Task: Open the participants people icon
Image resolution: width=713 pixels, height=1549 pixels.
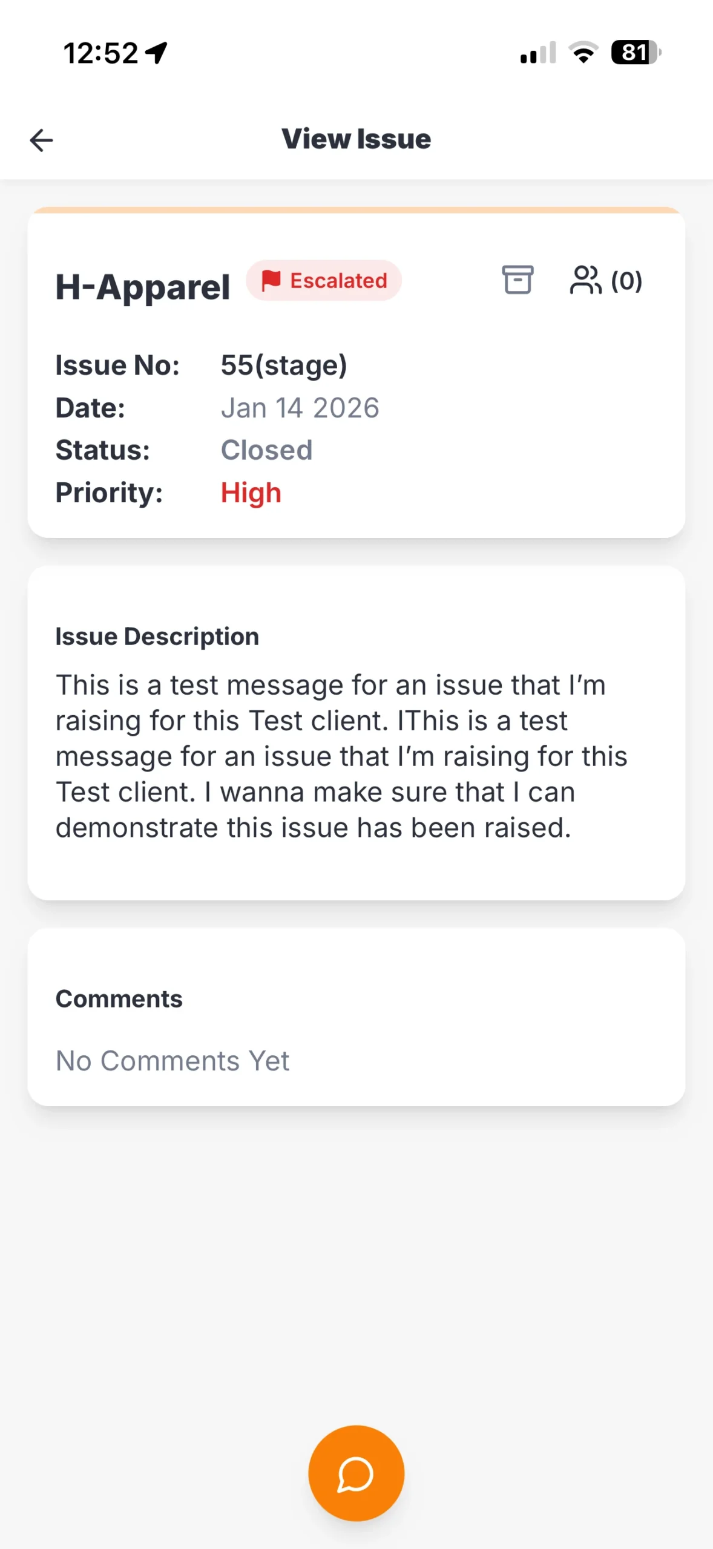Action: 585,280
